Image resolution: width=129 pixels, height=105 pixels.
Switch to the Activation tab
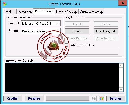pyautogui.click(x=25, y=12)
